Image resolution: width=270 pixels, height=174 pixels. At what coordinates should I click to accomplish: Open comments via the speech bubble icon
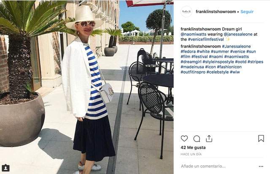pyautogui.click(x=197, y=139)
